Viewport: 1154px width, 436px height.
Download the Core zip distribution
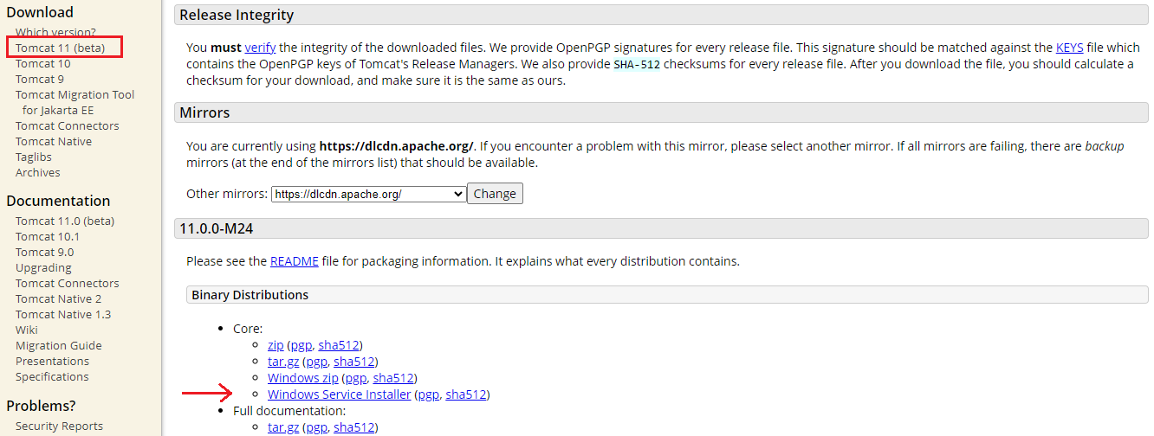click(276, 345)
